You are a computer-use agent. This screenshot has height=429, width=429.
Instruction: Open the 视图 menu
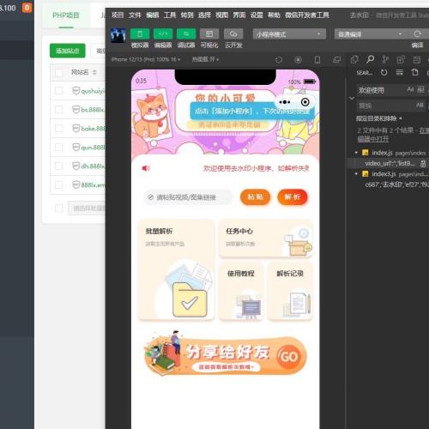tap(221, 15)
